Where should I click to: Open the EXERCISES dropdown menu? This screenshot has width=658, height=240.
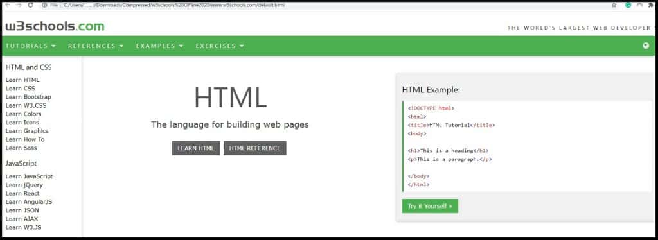click(220, 46)
